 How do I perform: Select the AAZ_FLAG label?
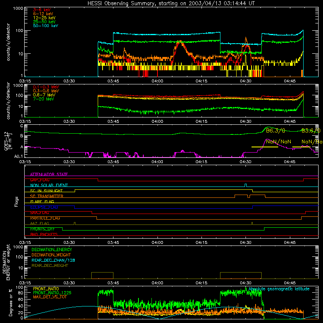coord(40,223)
